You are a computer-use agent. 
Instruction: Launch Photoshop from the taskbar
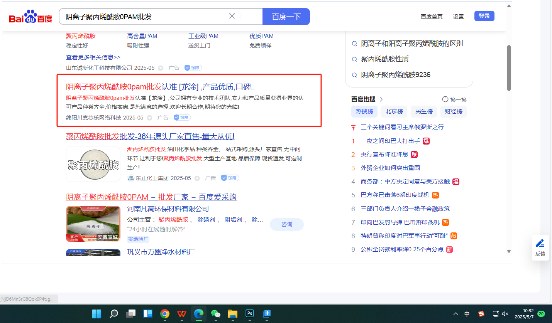(x=249, y=314)
